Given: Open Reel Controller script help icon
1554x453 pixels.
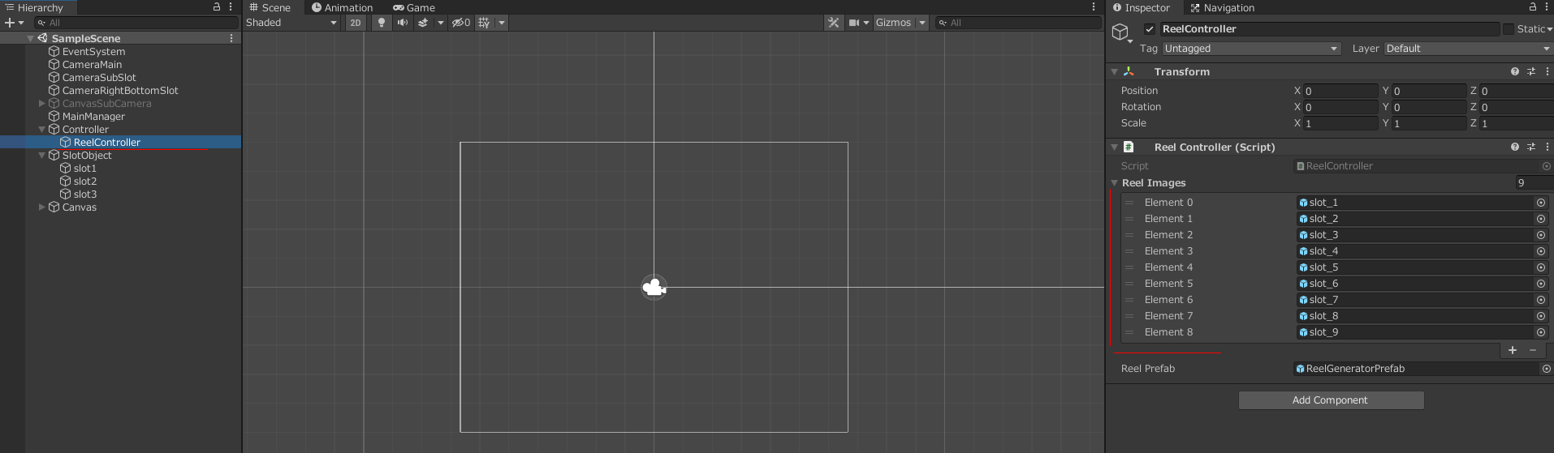Looking at the screenshot, I should (1515, 147).
